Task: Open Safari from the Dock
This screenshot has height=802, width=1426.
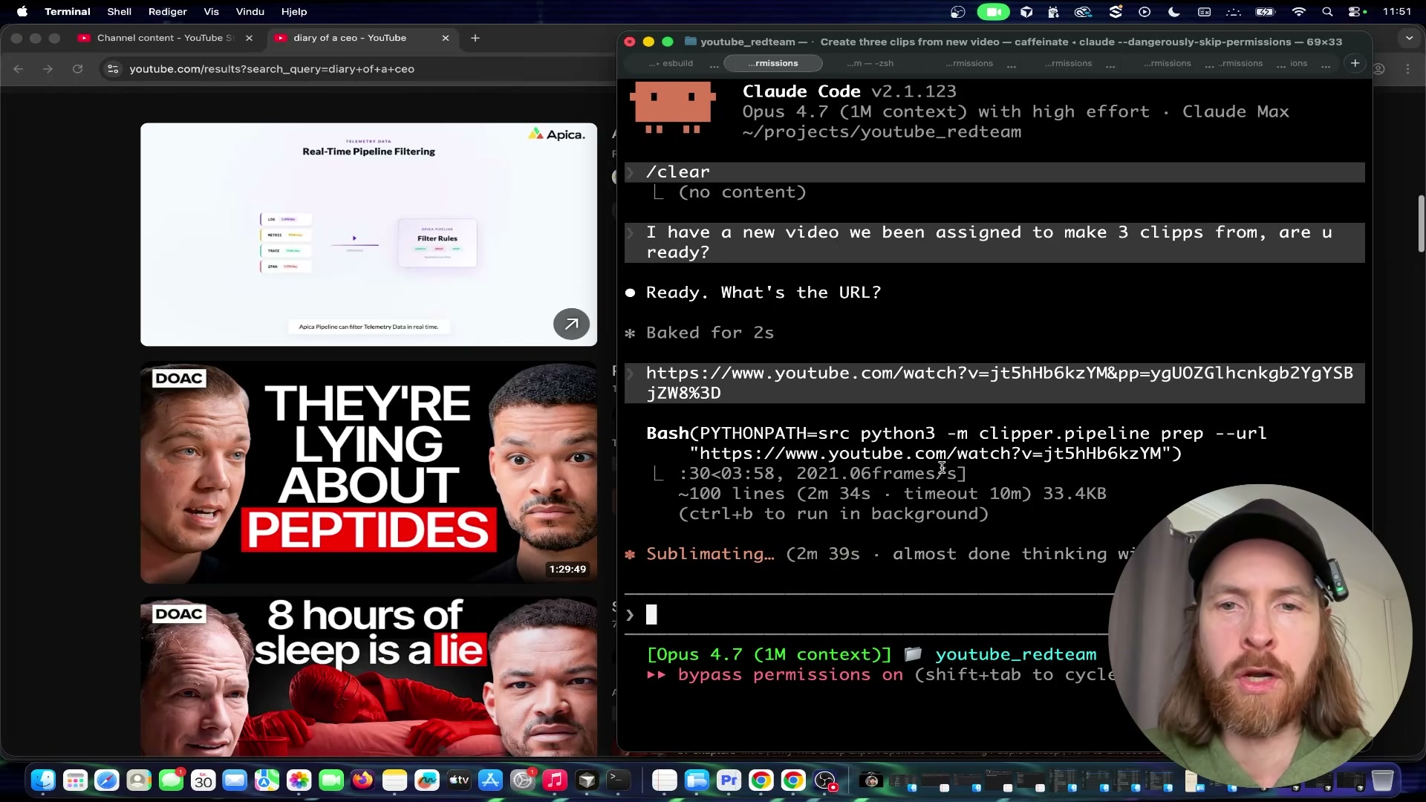Action: [107, 780]
